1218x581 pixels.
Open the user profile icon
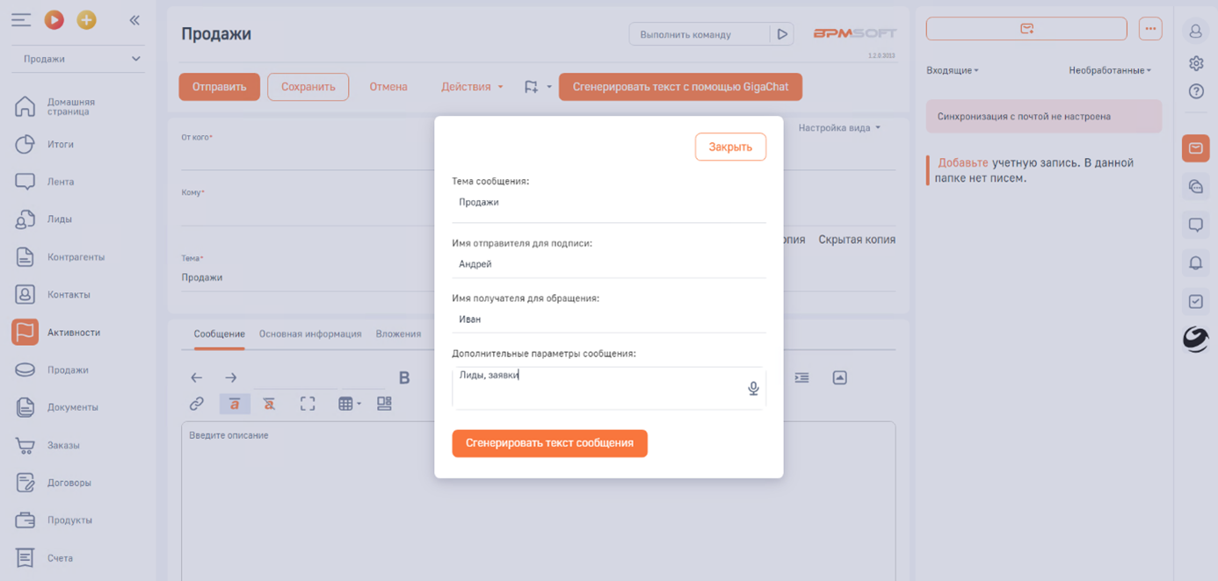1195,31
